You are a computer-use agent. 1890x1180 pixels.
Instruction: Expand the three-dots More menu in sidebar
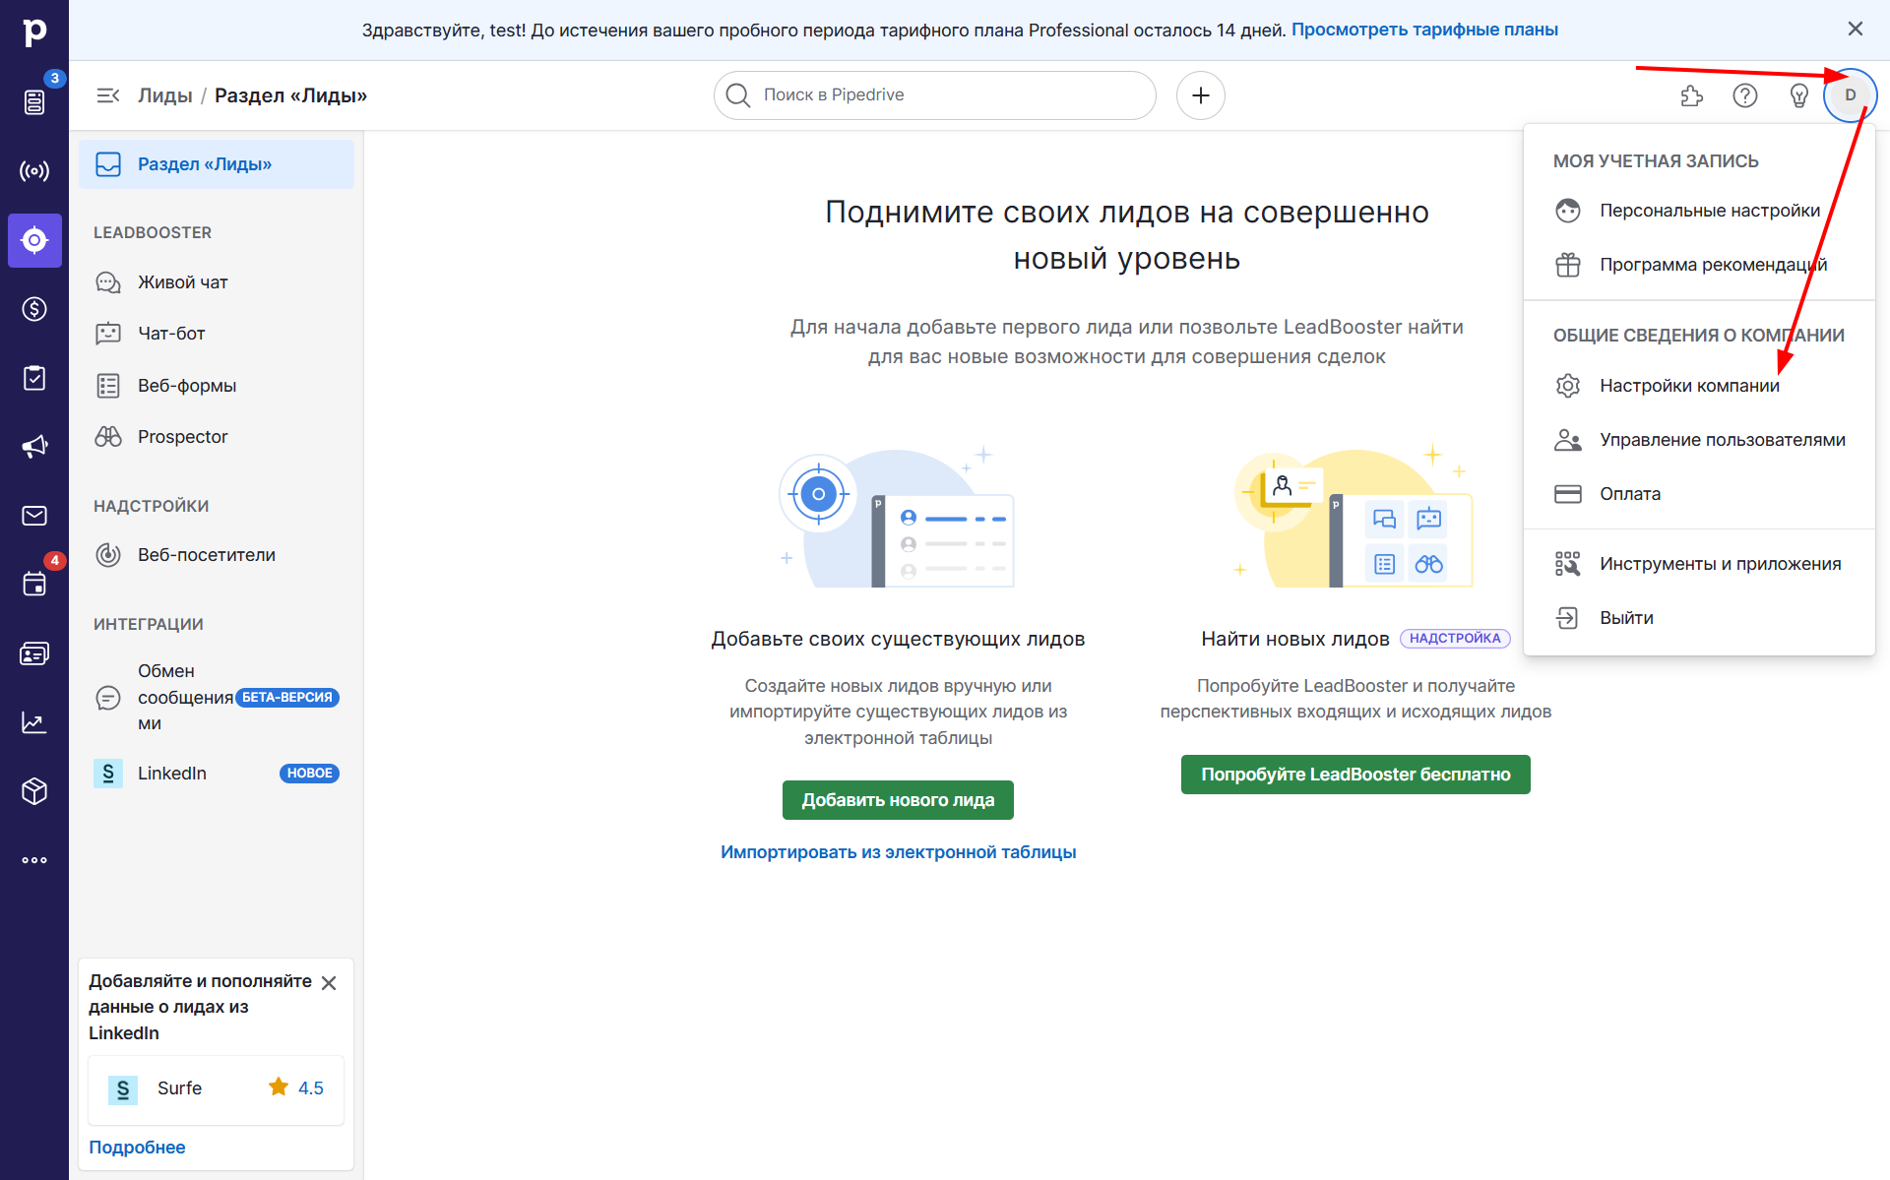[34, 860]
